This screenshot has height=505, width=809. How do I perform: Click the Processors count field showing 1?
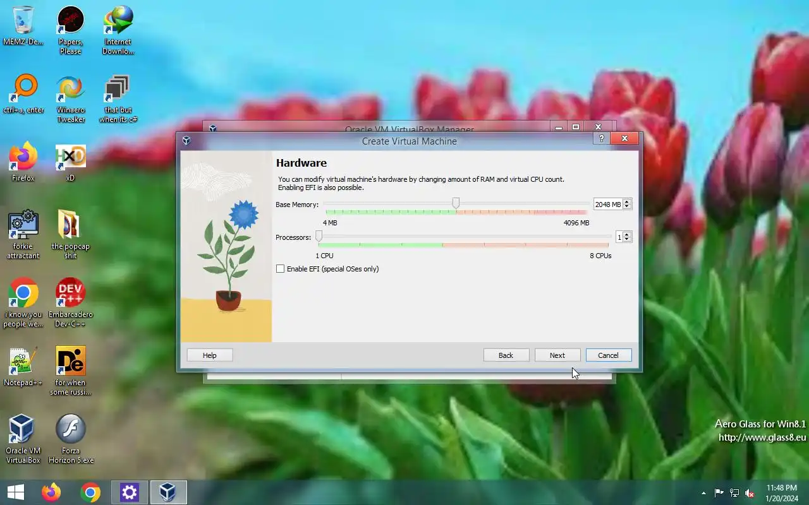pos(619,237)
